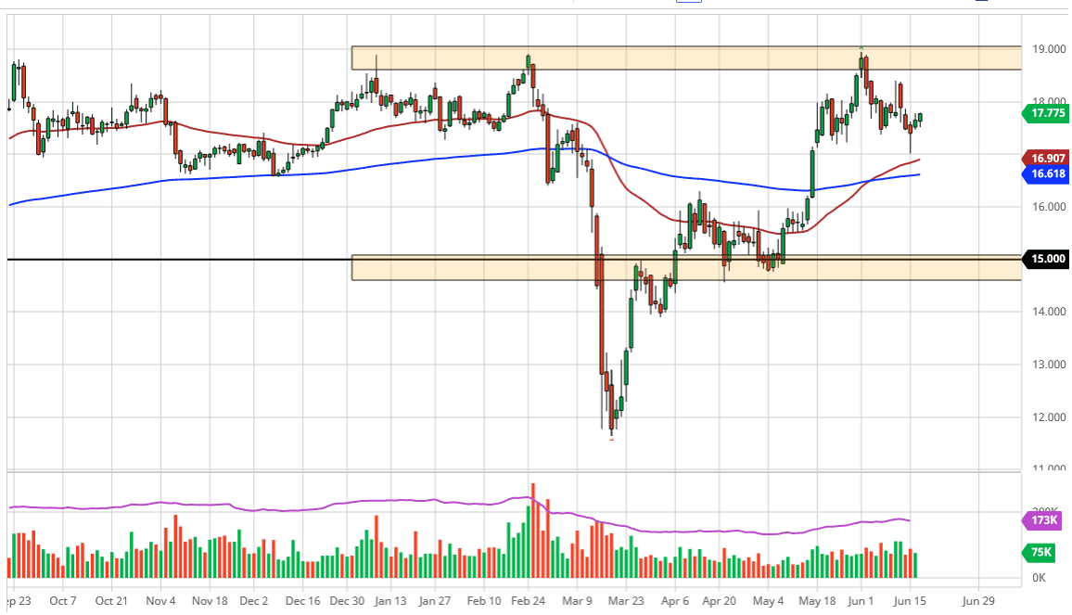Click the Jun 29 date on time axis
Image resolution: width=1072 pixels, height=615 pixels.
tap(979, 599)
